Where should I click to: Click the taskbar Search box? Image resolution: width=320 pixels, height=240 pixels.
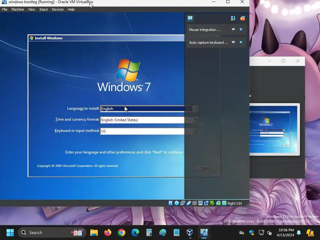point(52,232)
